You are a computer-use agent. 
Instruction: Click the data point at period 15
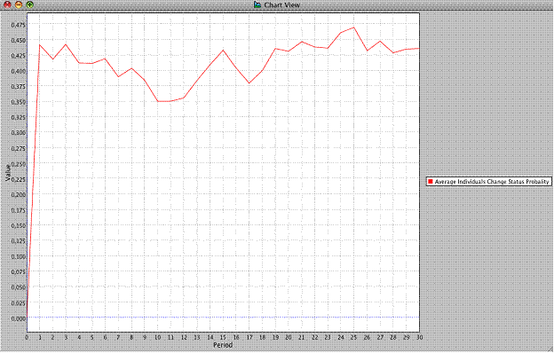click(223, 51)
